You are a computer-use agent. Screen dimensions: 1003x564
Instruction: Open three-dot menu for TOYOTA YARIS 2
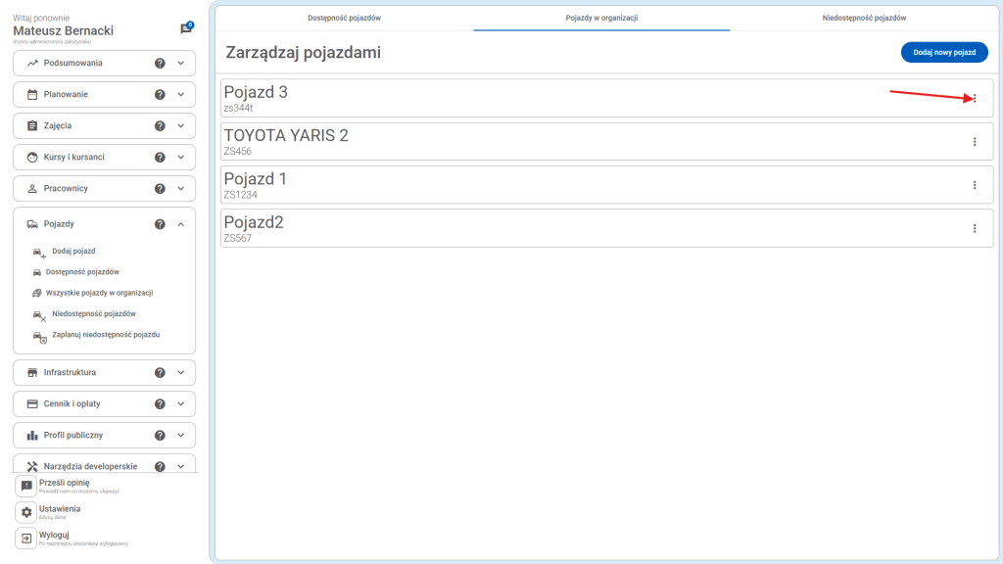[x=974, y=142]
